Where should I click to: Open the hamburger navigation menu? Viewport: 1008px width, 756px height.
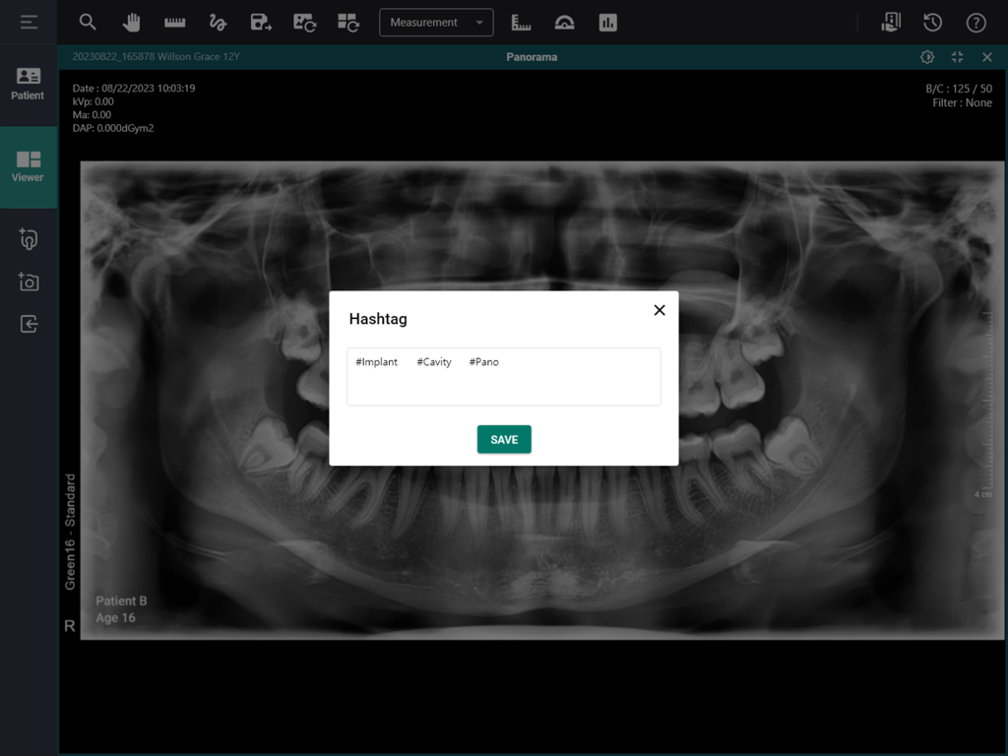[28, 22]
